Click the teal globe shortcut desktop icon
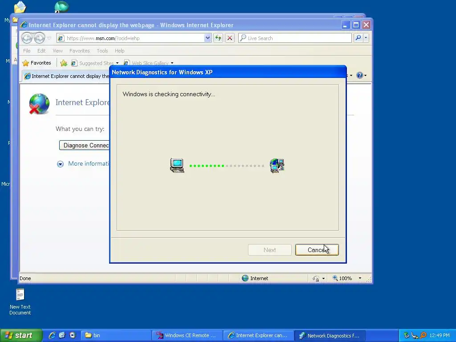 point(61,7)
